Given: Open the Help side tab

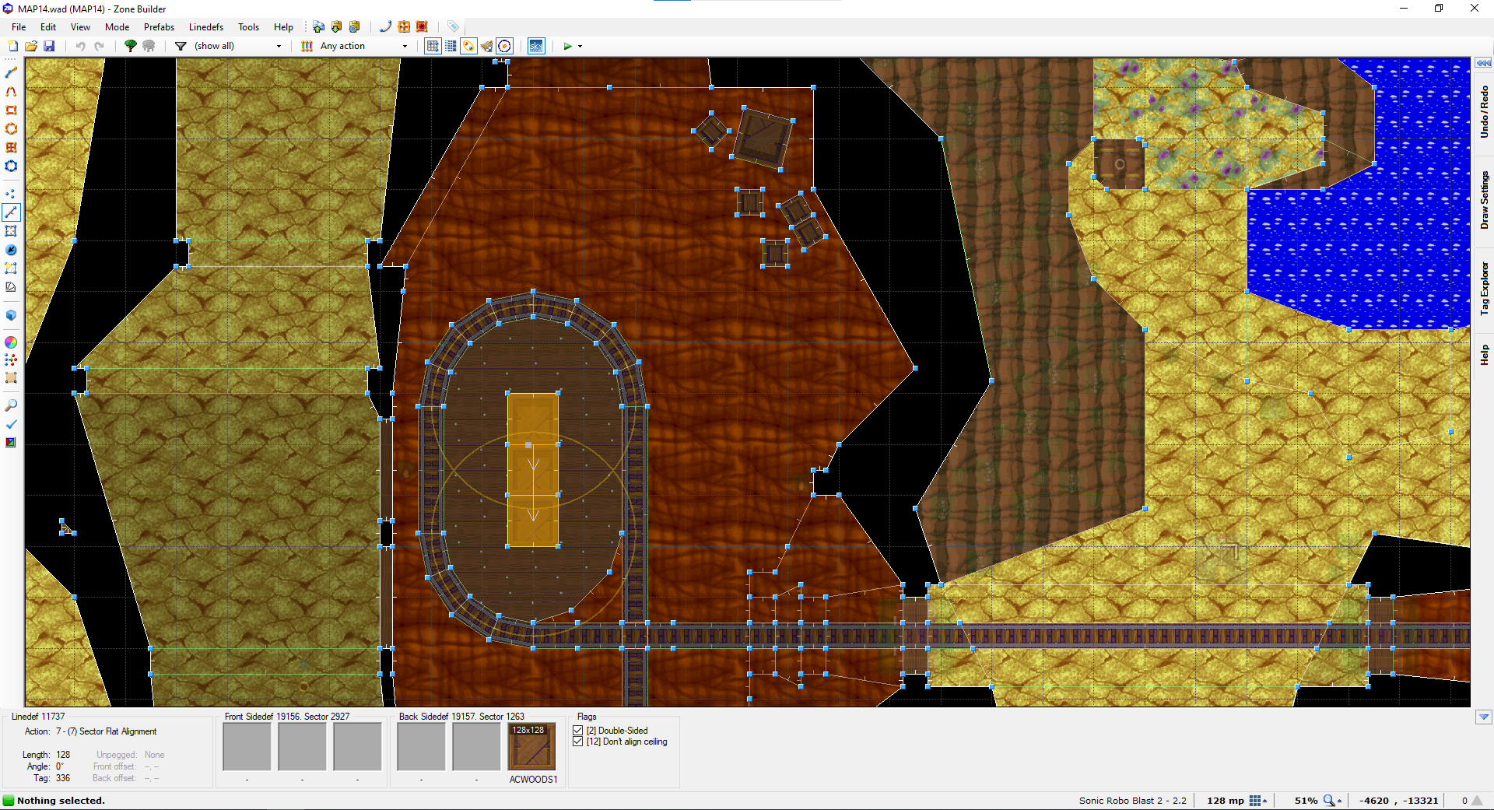Looking at the screenshot, I should click(x=1484, y=356).
